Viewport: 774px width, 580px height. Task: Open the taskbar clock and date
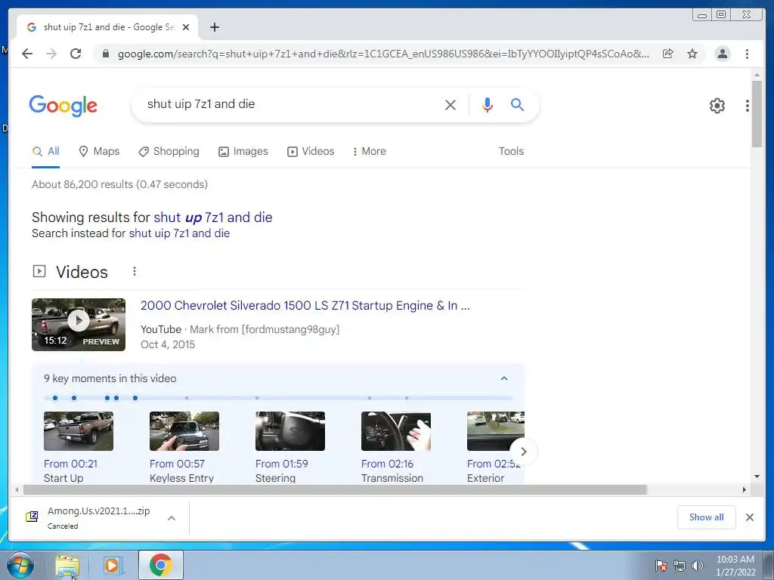coord(735,566)
